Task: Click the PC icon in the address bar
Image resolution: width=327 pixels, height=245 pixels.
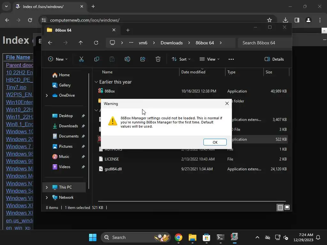Action: (112, 43)
